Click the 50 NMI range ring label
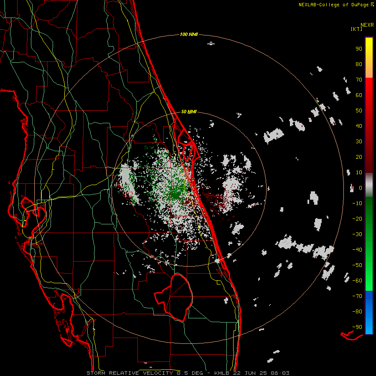The width and height of the screenshot is (376, 376). coord(189,112)
